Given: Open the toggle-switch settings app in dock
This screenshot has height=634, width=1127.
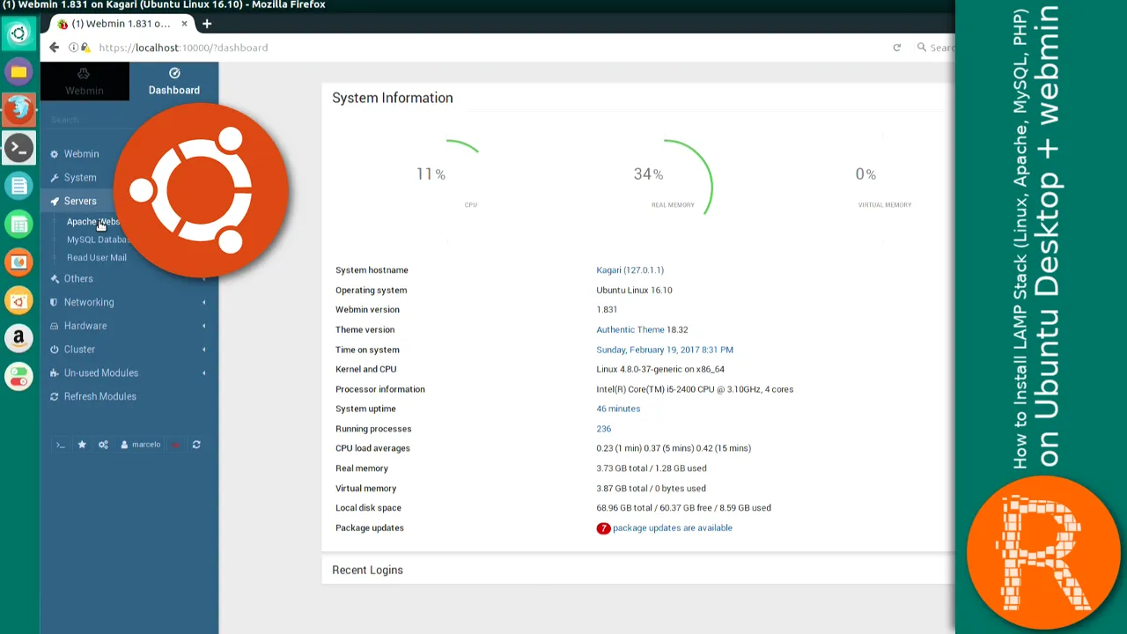Looking at the screenshot, I should 18,377.
